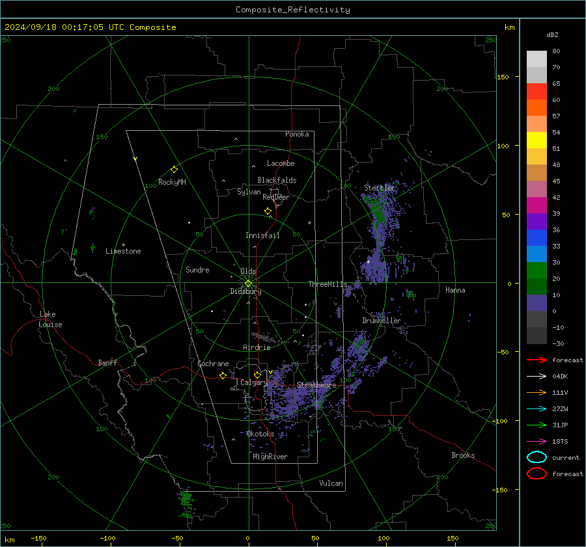Select the blue swatch between 36 and 33 dBZ
The image size is (586, 547).
(x=537, y=238)
